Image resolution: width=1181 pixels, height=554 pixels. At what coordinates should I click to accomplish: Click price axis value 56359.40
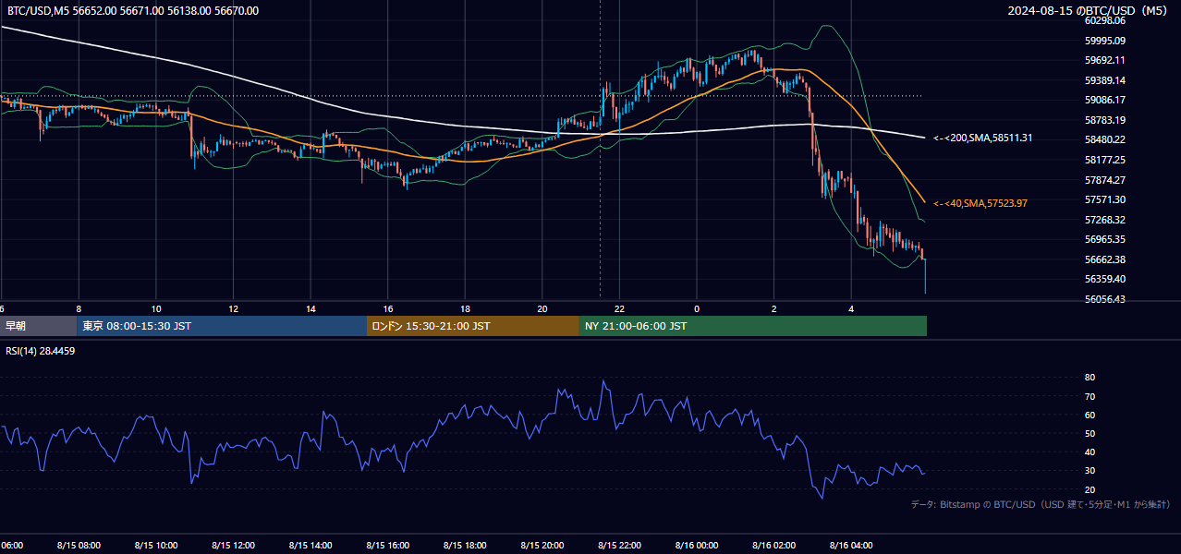pos(1105,279)
